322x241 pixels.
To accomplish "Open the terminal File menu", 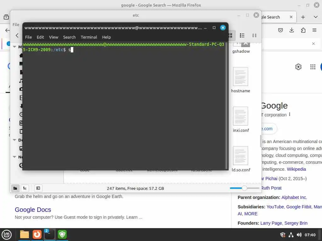I will (x=28, y=37).
